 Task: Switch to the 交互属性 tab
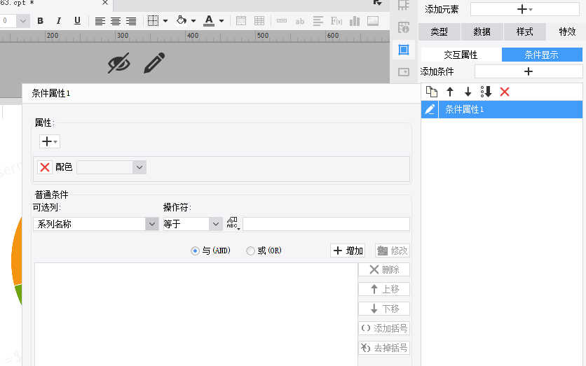coord(461,55)
